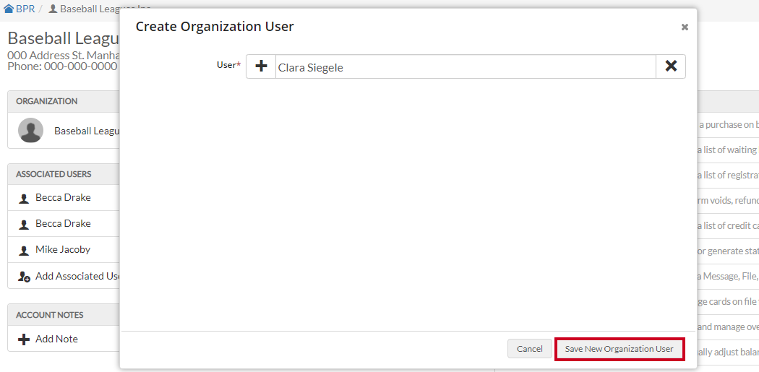Click the organization avatar icon
The height and width of the screenshot is (372, 759).
(x=30, y=130)
